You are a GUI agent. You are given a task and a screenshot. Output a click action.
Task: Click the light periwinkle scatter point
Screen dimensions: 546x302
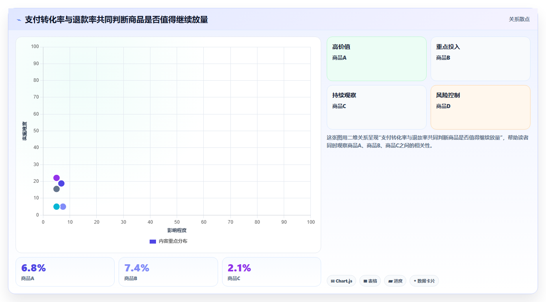(63, 207)
